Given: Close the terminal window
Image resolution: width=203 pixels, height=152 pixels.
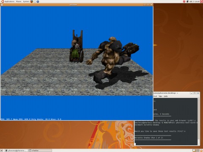Looking at the screenshot, I should point(198,93).
